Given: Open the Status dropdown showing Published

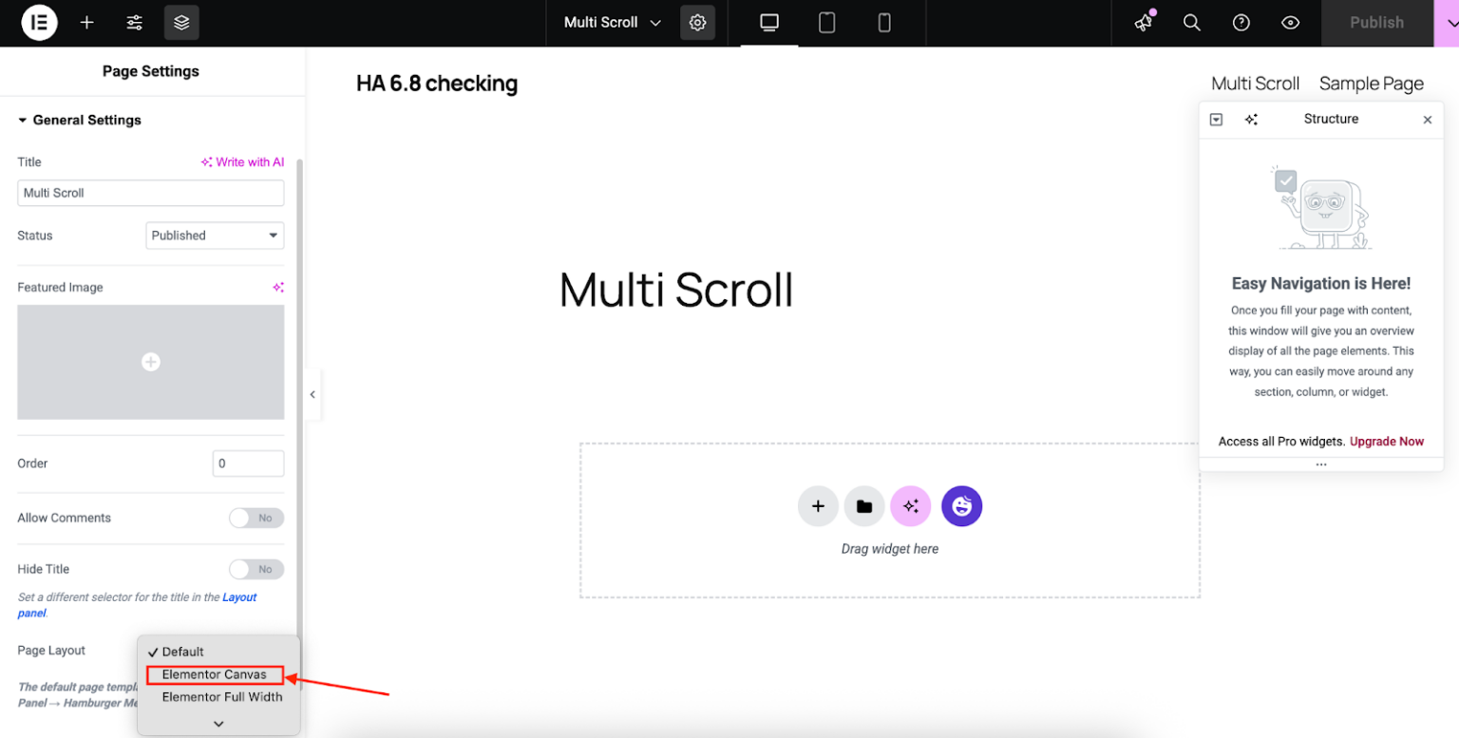Looking at the screenshot, I should point(214,235).
